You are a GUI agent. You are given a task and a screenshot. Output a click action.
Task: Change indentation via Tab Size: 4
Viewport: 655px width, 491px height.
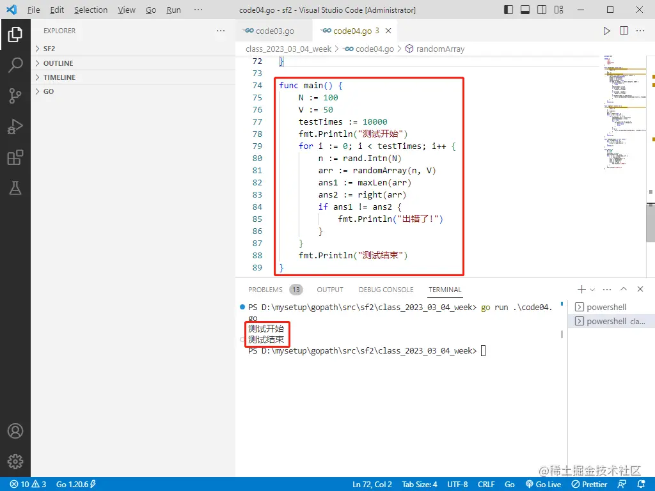(x=420, y=485)
